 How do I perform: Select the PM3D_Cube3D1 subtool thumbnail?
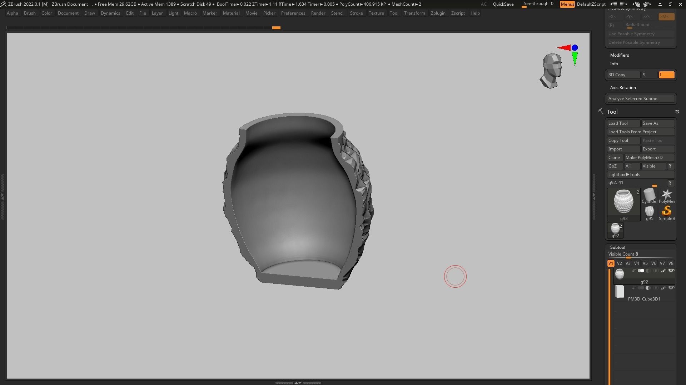click(x=620, y=292)
